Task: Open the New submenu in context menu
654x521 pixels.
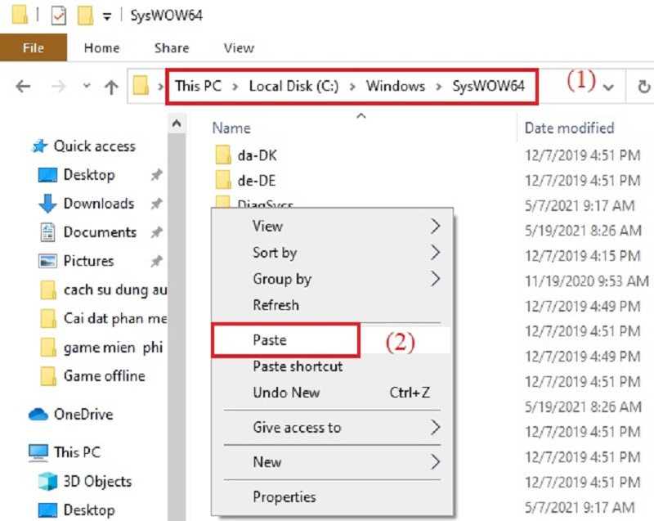Action: coord(332,462)
